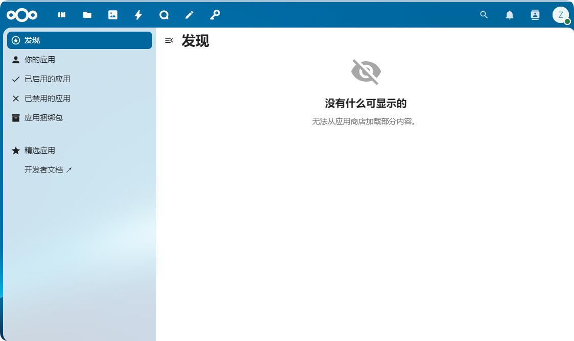Open the Talk app icon
This screenshot has width=574, height=341.
pos(164,15)
